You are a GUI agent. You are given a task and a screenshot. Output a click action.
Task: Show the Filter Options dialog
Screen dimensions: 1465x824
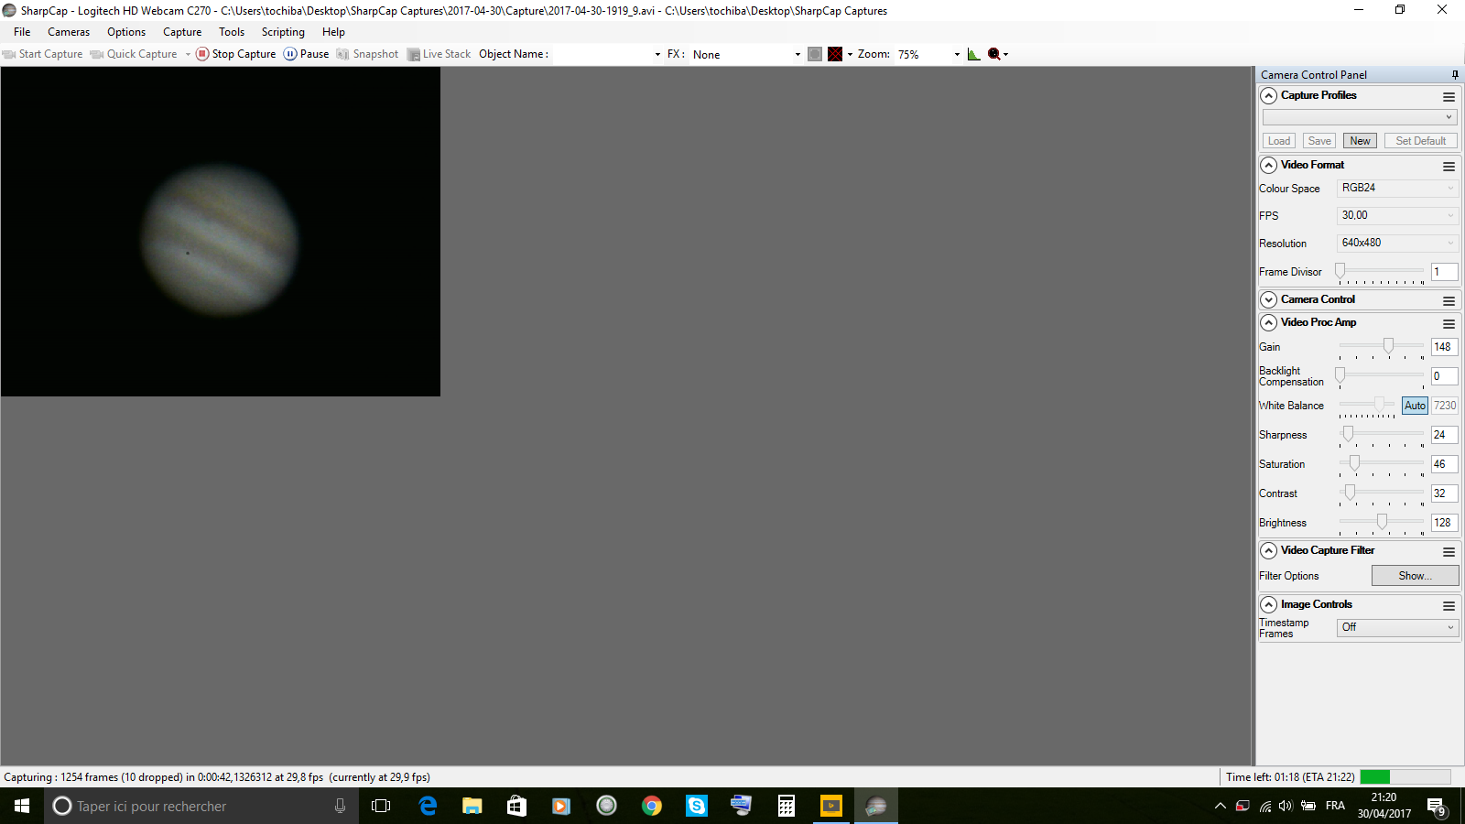1415,575
